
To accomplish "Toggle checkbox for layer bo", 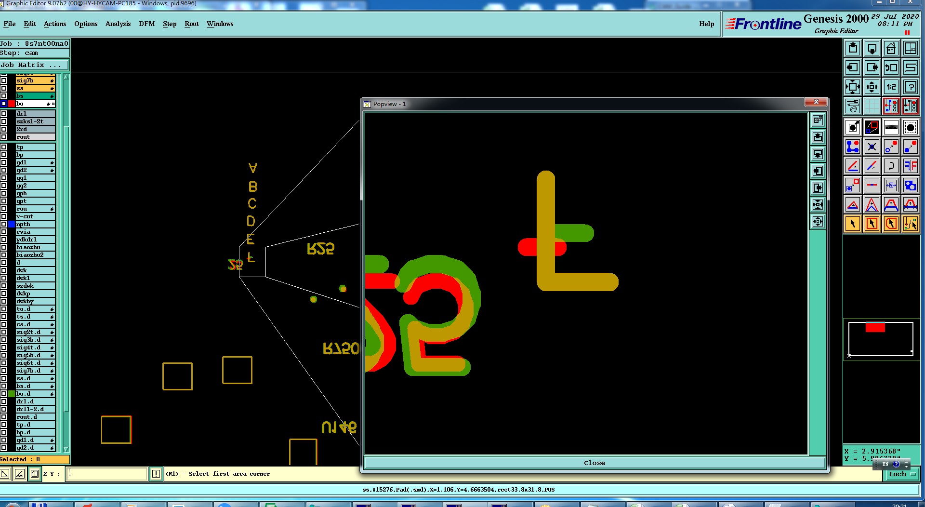I will (4, 104).
